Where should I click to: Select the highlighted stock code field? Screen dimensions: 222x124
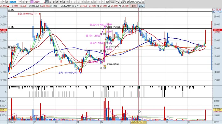click(x=14, y=2)
